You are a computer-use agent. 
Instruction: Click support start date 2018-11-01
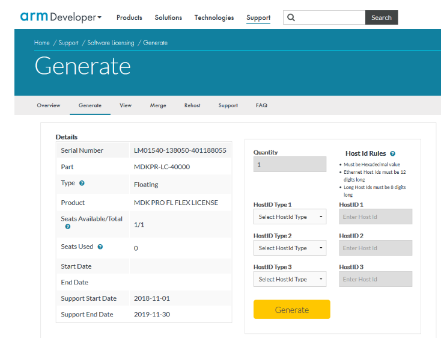click(x=152, y=298)
